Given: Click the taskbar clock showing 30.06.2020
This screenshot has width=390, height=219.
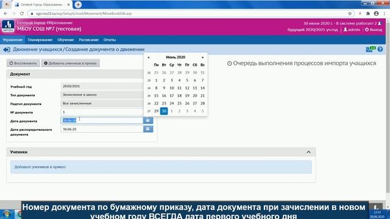Looking at the screenshot, I should click(377, 215).
